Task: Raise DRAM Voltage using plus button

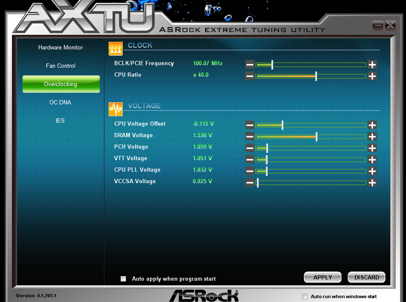Action: (x=372, y=137)
